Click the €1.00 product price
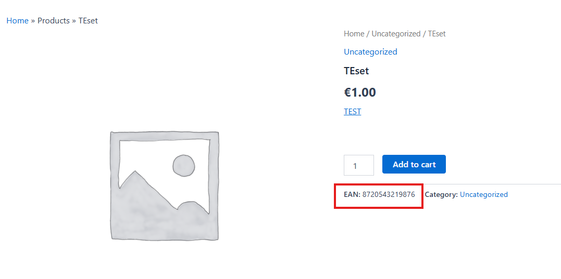 pyautogui.click(x=360, y=92)
